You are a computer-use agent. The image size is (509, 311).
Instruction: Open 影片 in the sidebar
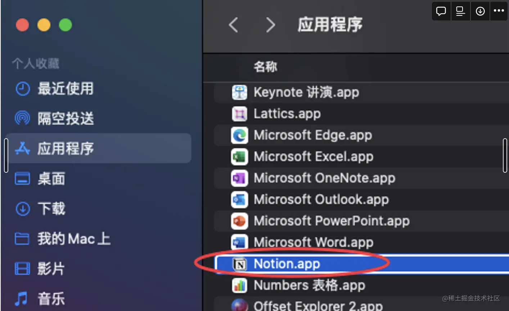(51, 269)
